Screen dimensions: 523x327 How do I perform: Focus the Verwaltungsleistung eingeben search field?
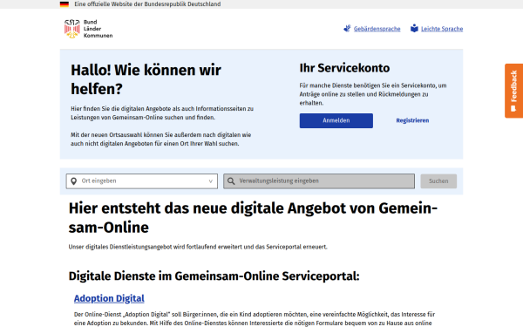coord(319,181)
